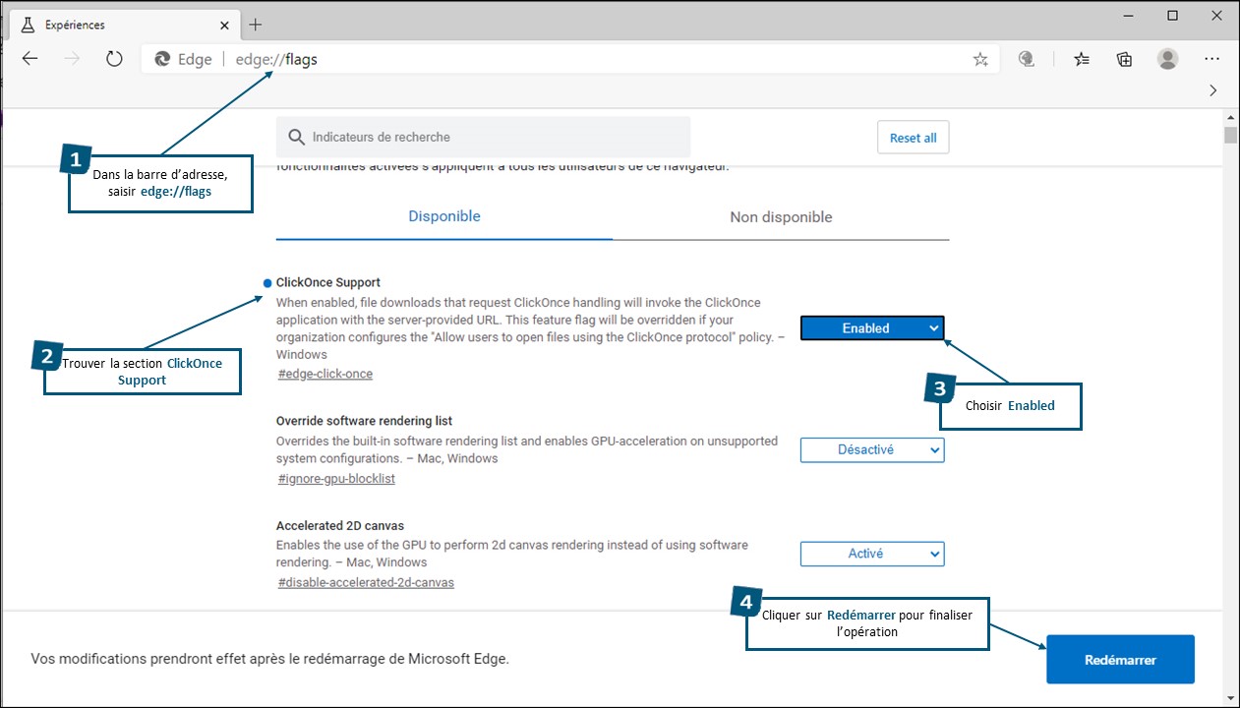
Task: Open the user profile avatar
Action: pos(1168,59)
